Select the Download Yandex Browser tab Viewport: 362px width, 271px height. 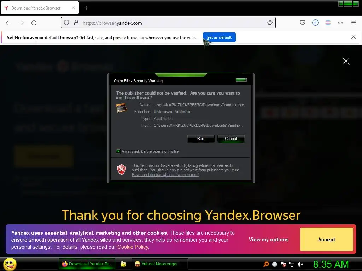tap(40, 8)
